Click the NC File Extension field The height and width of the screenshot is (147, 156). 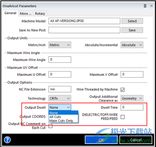60,89
